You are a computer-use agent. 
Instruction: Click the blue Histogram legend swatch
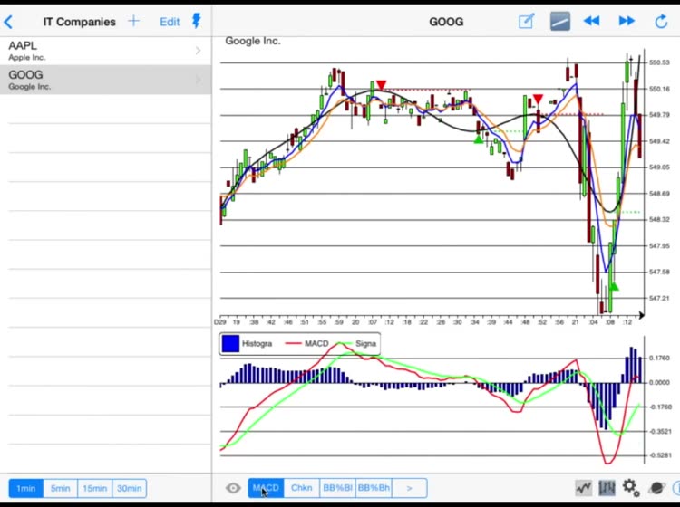pos(230,344)
